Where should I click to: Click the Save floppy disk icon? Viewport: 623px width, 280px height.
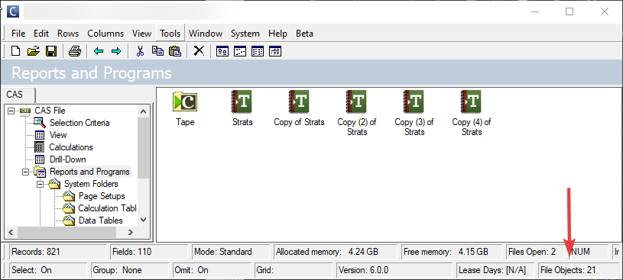51,51
